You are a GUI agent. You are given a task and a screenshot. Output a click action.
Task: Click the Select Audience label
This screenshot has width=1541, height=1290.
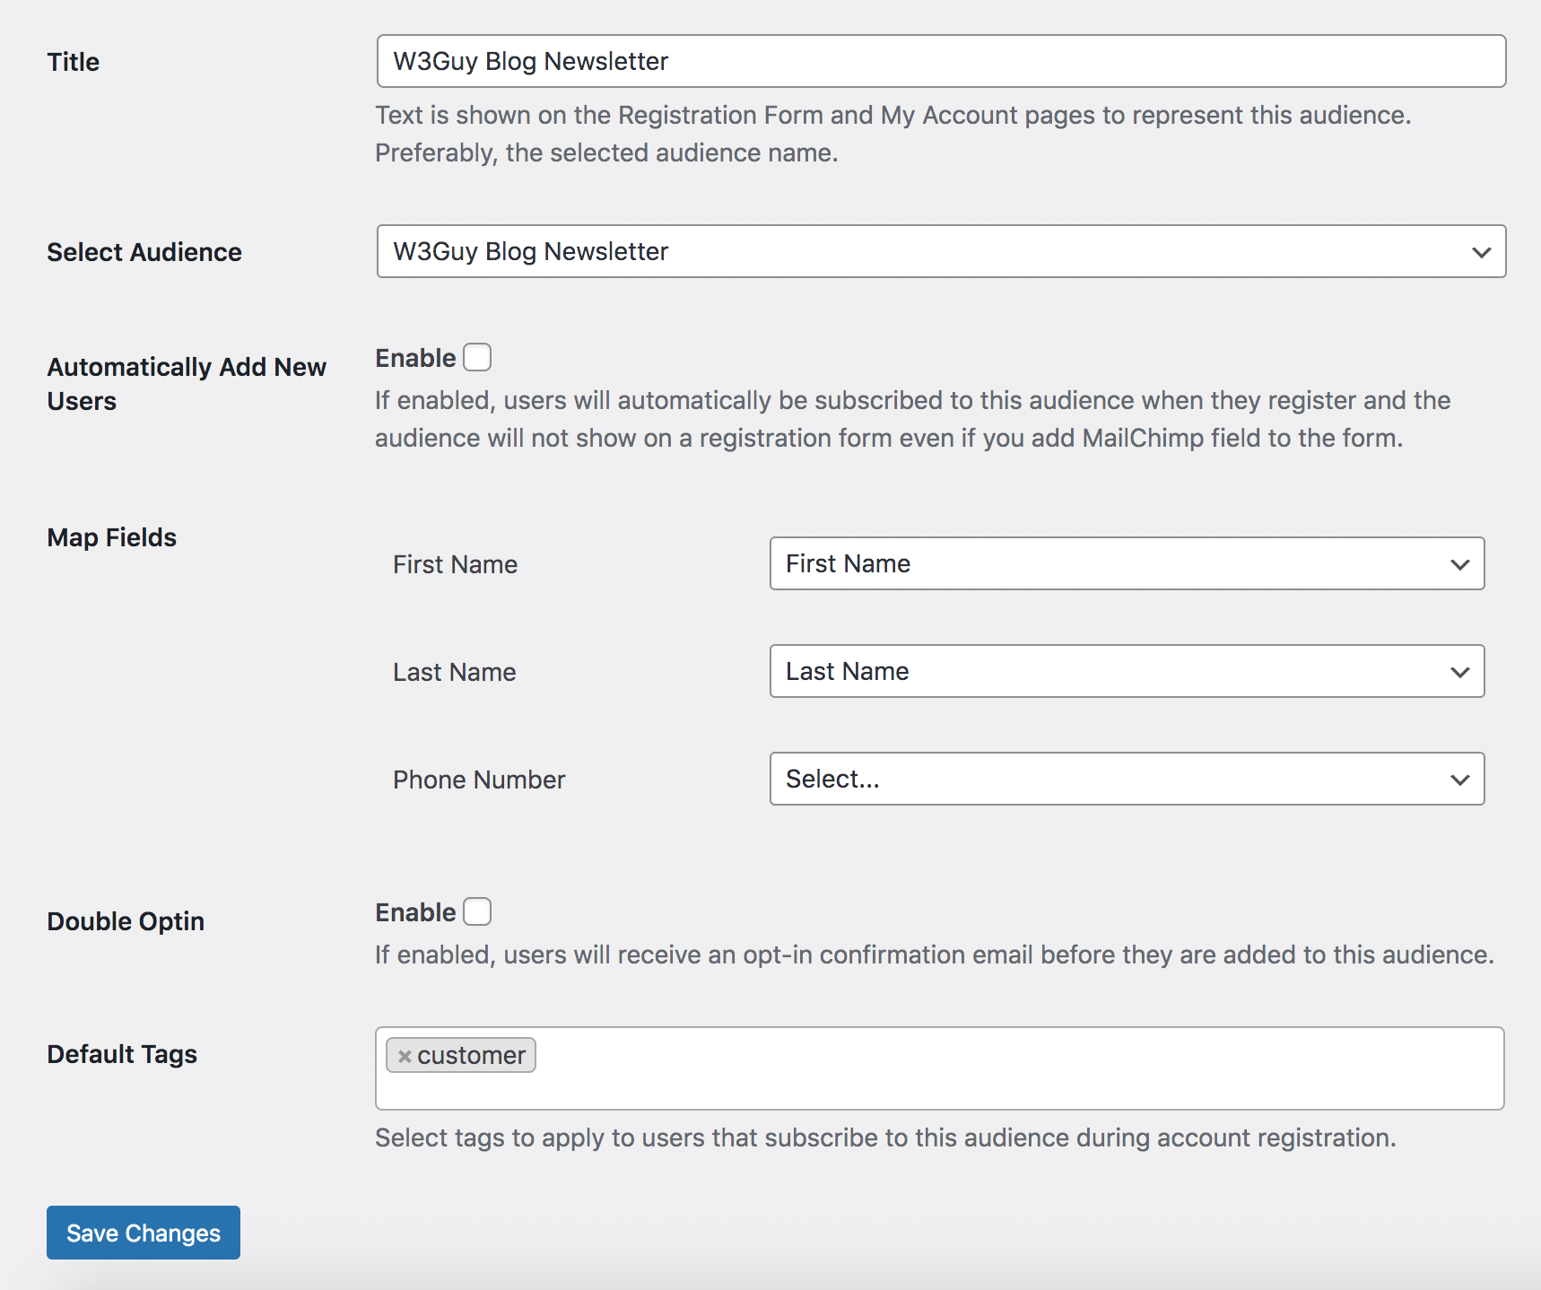144,252
